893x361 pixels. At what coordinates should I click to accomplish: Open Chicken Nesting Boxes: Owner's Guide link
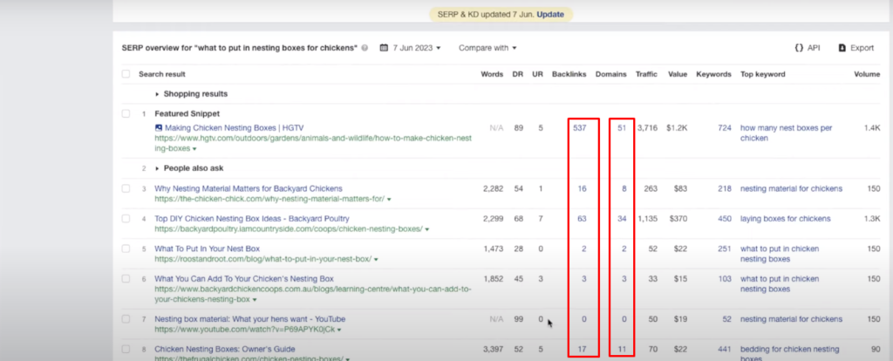pyautogui.click(x=224, y=349)
